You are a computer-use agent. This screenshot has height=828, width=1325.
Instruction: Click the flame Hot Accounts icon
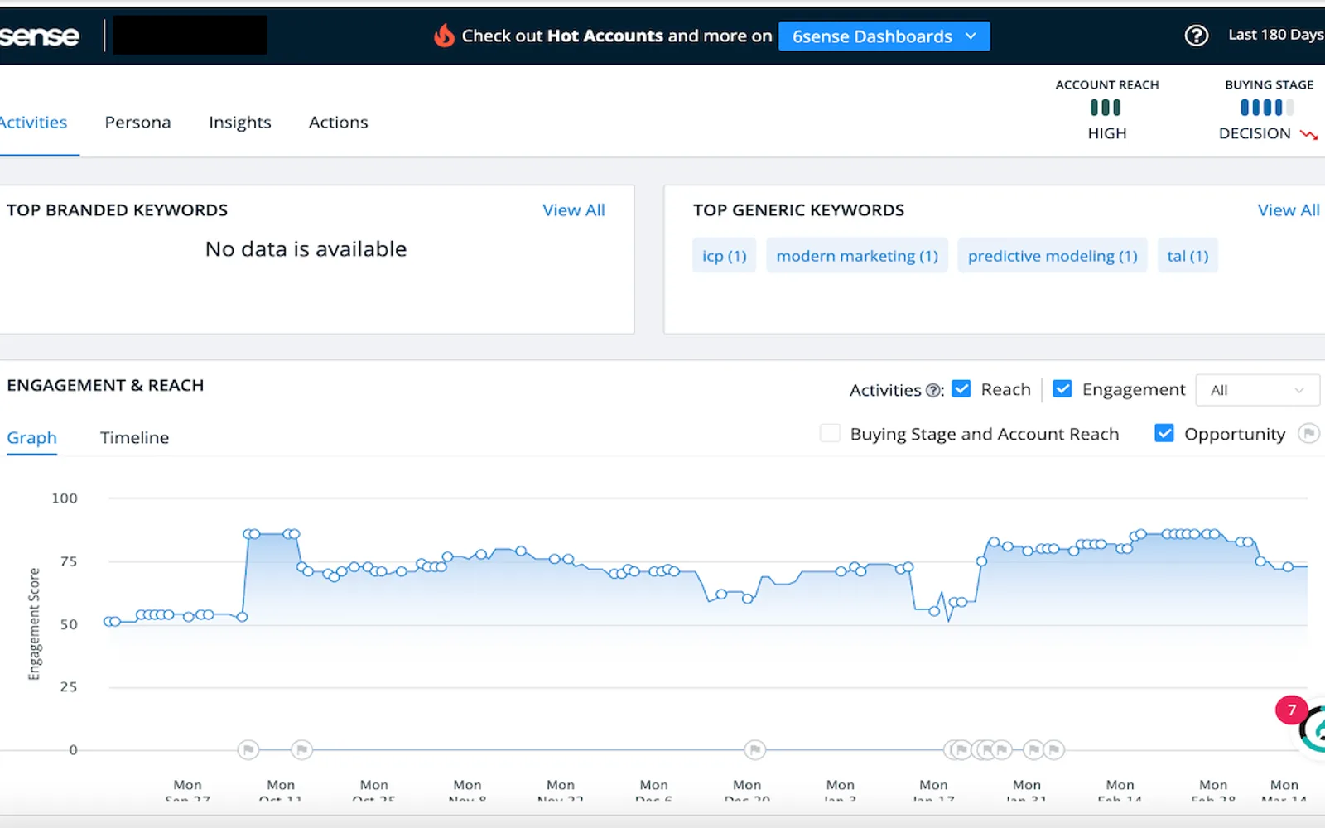[445, 36]
